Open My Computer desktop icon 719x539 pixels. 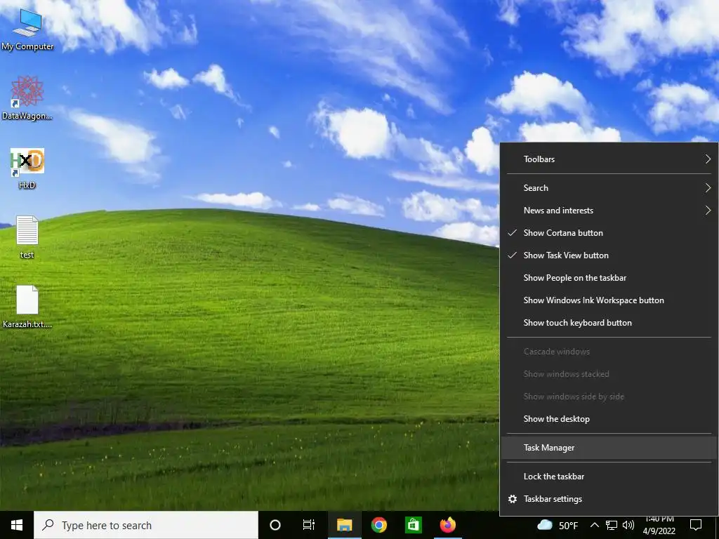pos(27,29)
